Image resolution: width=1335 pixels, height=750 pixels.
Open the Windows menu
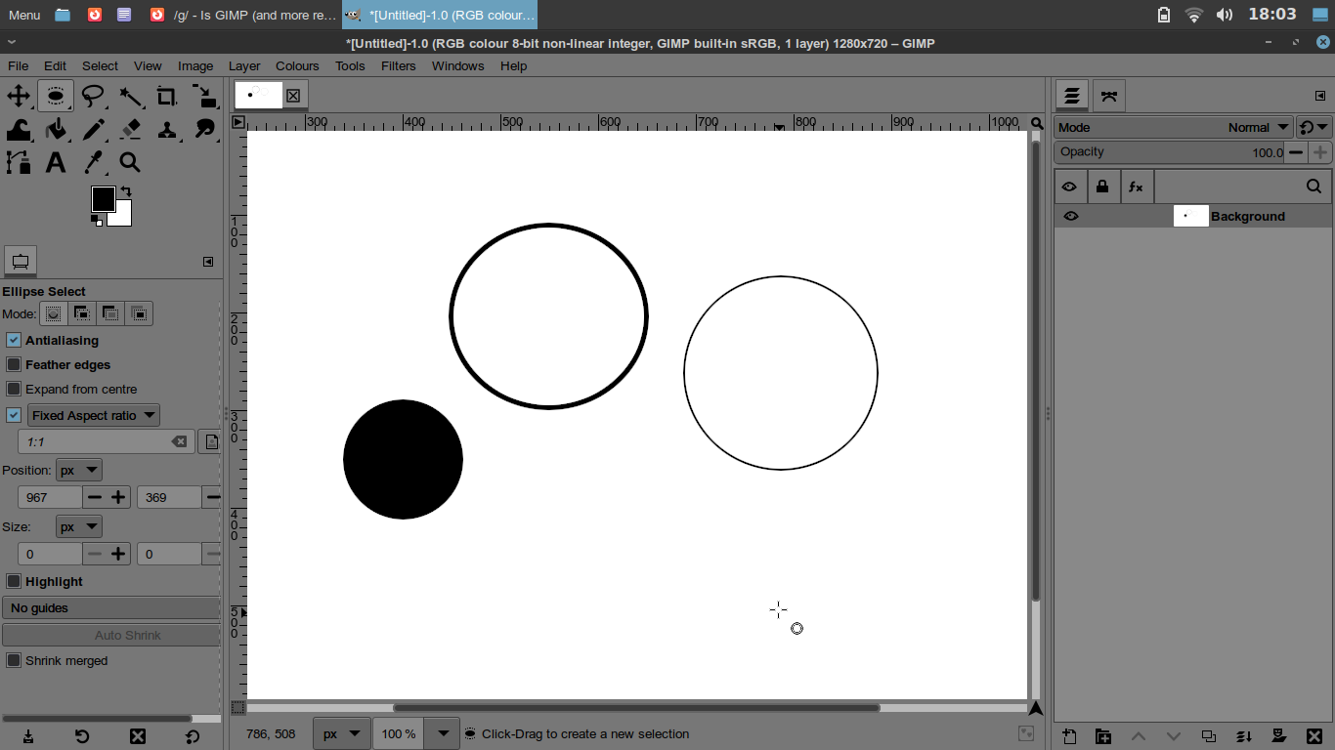(457, 65)
